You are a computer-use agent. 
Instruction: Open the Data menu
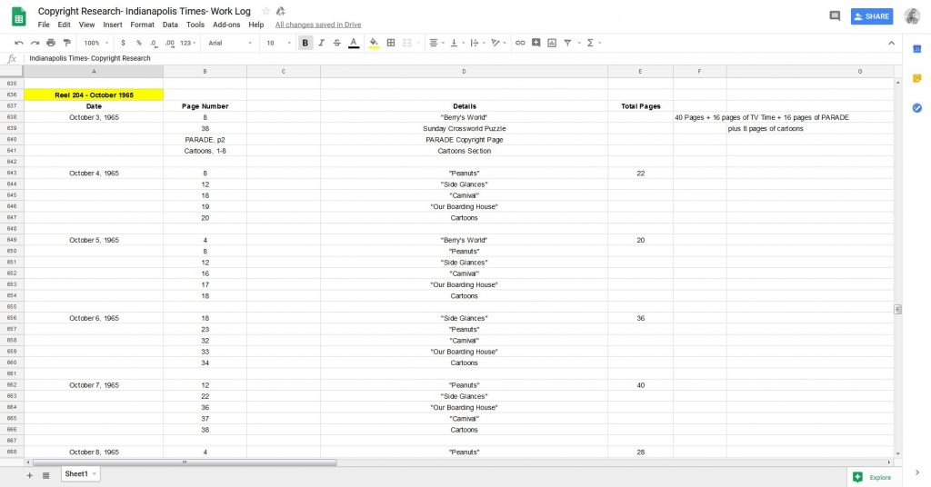coord(170,25)
